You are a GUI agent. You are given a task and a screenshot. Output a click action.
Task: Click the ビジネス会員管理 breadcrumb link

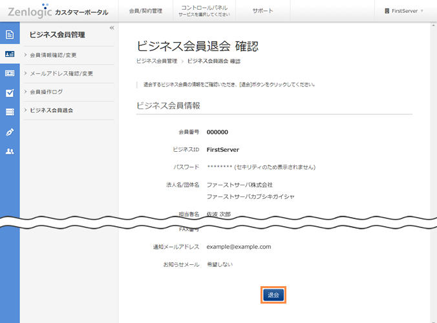tap(156, 61)
